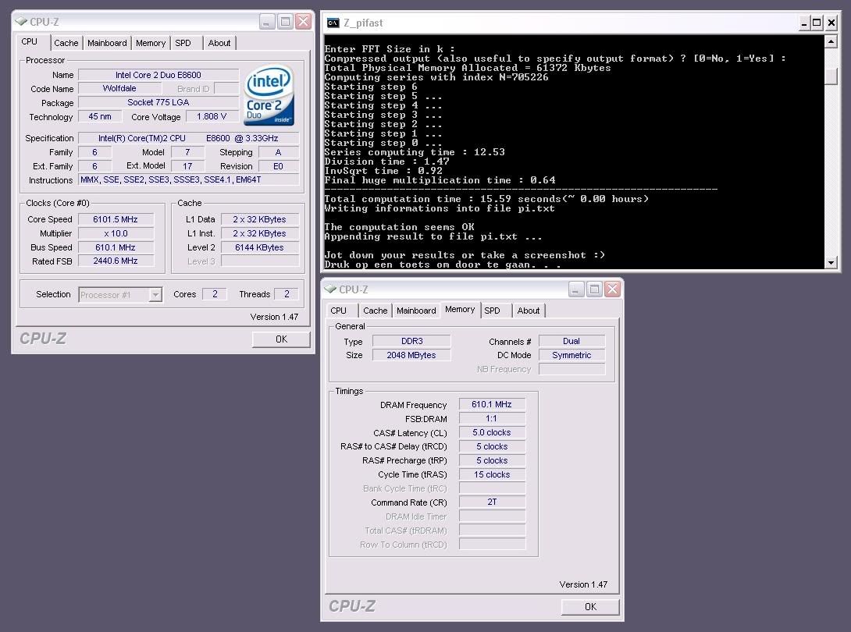Click the Total computation time line in console
Viewport: 851px width, 632px height.
point(486,199)
